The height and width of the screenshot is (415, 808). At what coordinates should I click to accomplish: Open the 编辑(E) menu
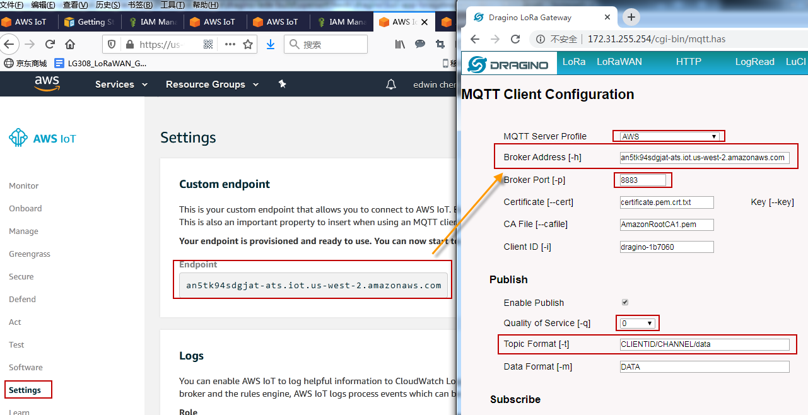point(43,5)
